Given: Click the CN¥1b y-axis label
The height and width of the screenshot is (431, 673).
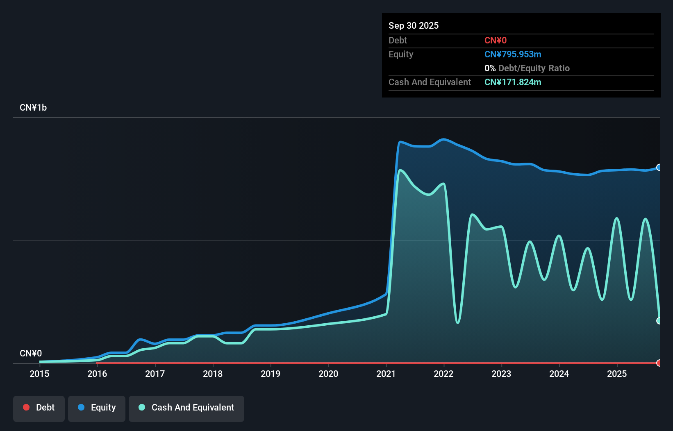Looking at the screenshot, I should (x=33, y=108).
